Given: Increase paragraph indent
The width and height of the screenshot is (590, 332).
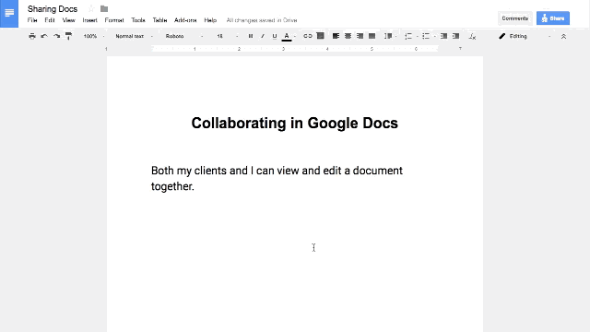Looking at the screenshot, I should point(455,36).
